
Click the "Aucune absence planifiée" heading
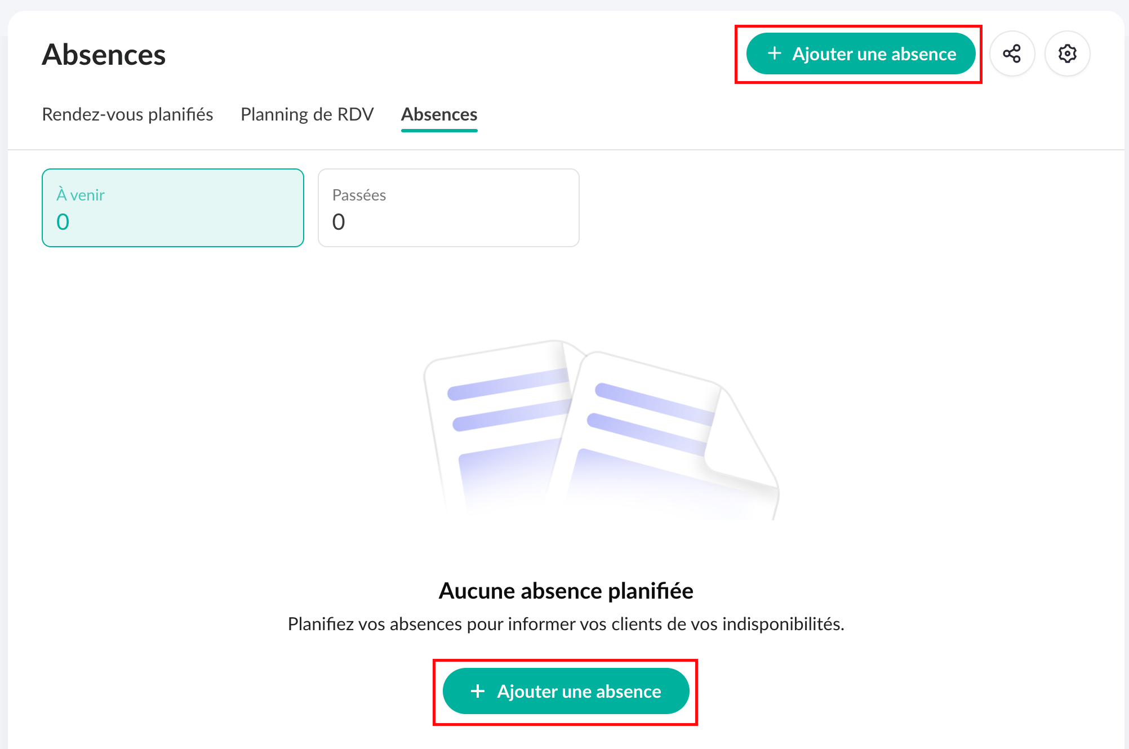[566, 591]
